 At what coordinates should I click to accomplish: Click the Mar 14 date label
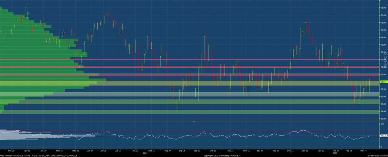(x=363, y=151)
